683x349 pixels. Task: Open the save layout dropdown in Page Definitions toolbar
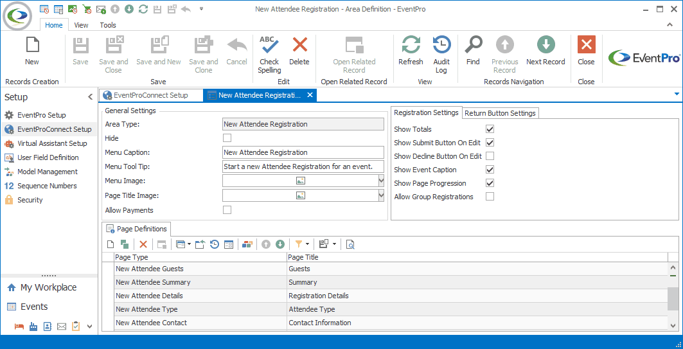334,244
